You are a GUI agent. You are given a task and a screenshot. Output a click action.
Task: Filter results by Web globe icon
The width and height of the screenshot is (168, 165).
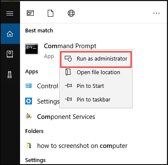pyautogui.click(x=71, y=13)
